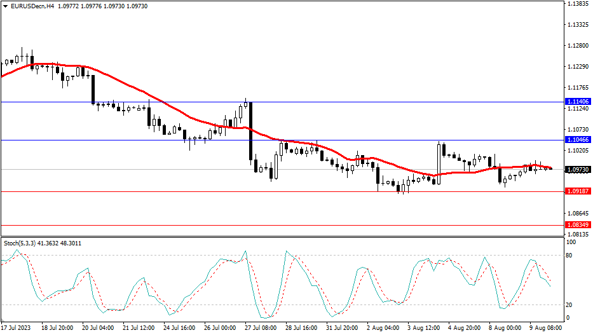Select the red horizontal line at 1.08349
The image size is (593, 335).
pyautogui.click(x=254, y=225)
